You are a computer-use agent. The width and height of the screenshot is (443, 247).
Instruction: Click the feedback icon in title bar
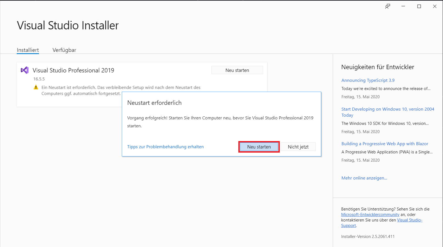[x=387, y=6]
